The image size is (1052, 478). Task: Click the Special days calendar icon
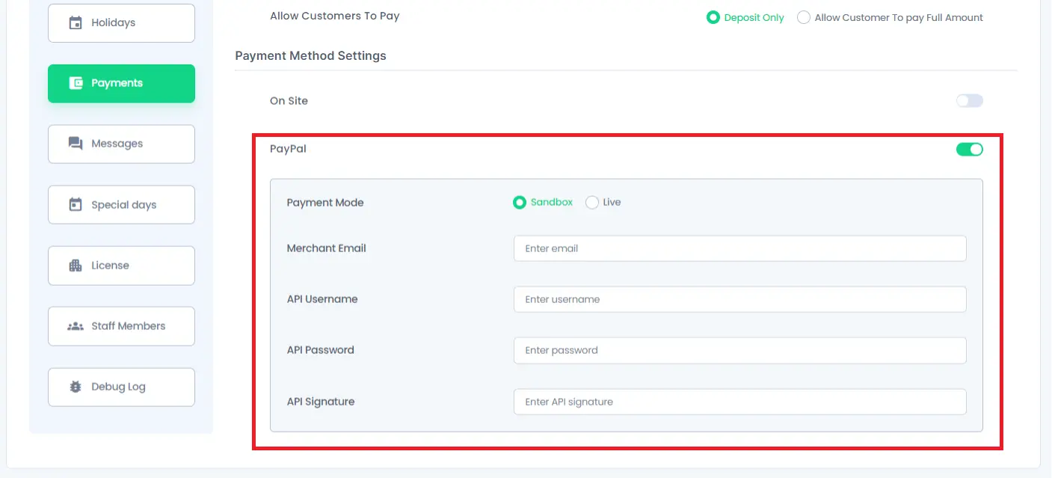point(76,204)
